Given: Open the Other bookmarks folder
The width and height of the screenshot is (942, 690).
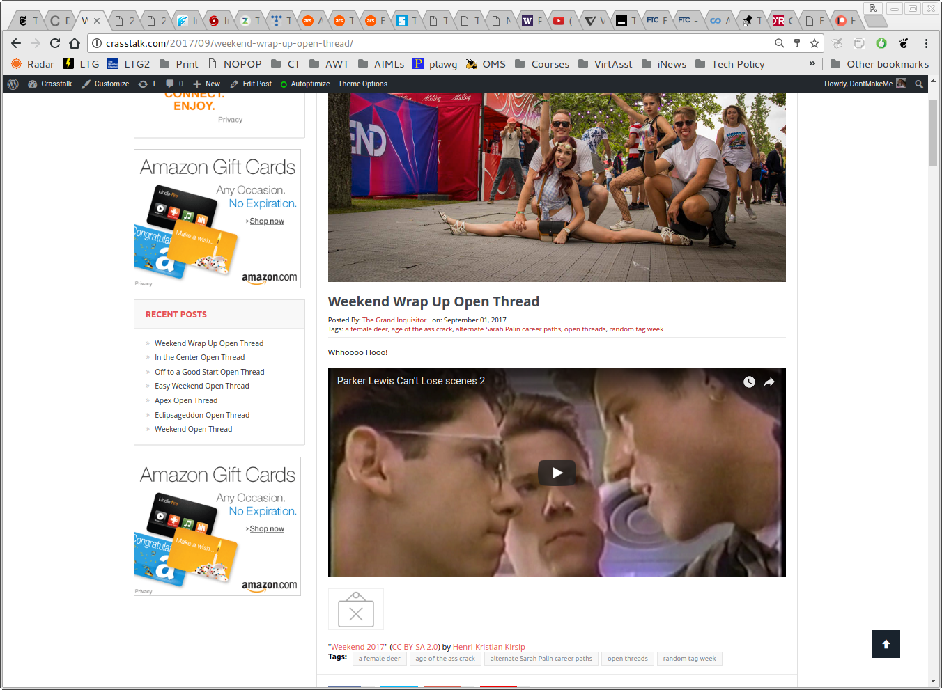Looking at the screenshot, I should [x=879, y=64].
